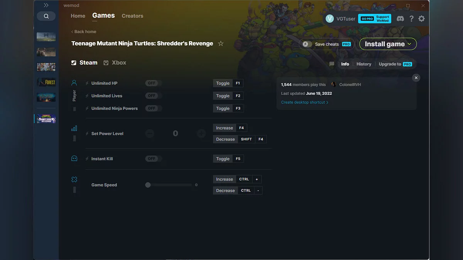The height and width of the screenshot is (260, 463).
Task: Open the sidebar search icon
Action: [x=46, y=16]
